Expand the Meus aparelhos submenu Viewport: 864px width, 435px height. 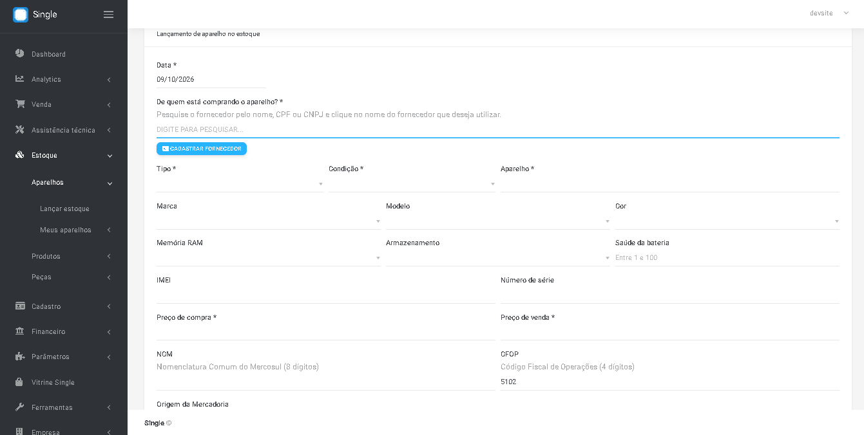(64, 230)
